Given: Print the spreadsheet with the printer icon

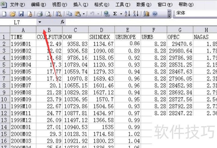Looking at the screenshot, I should 40,14.
